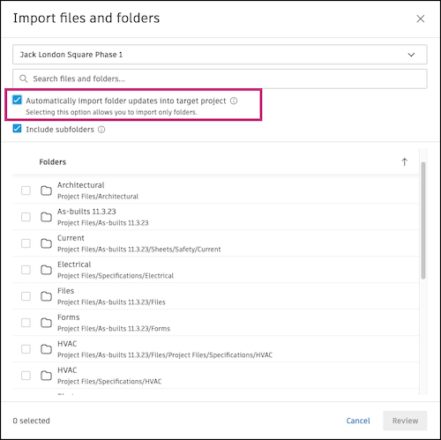The image size is (441, 440).
Task: Click the Cancel link
Action: tap(358, 421)
